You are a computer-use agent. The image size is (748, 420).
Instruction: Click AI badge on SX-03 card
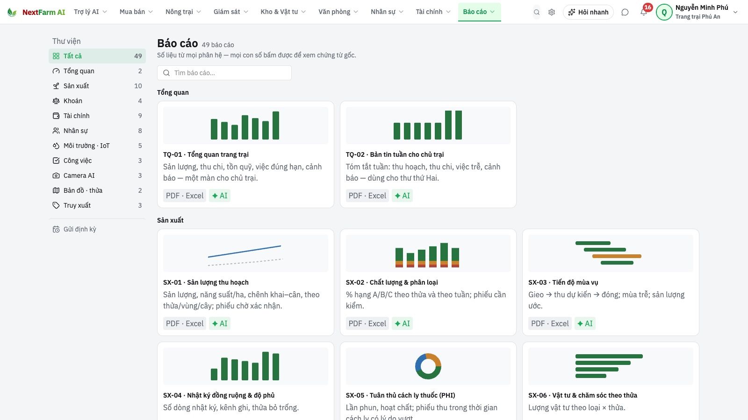click(x=585, y=323)
